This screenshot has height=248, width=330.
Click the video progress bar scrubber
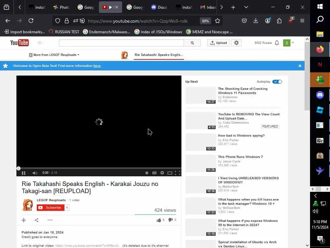[x=18, y=168]
